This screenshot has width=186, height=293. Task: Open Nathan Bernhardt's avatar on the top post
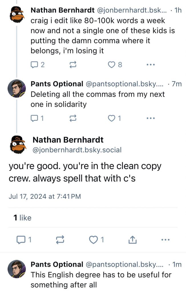(x=17, y=15)
